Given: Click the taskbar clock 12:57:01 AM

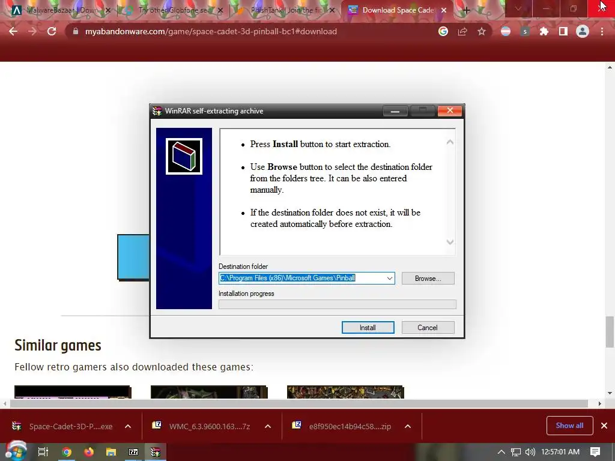Looking at the screenshot, I should click(560, 452).
